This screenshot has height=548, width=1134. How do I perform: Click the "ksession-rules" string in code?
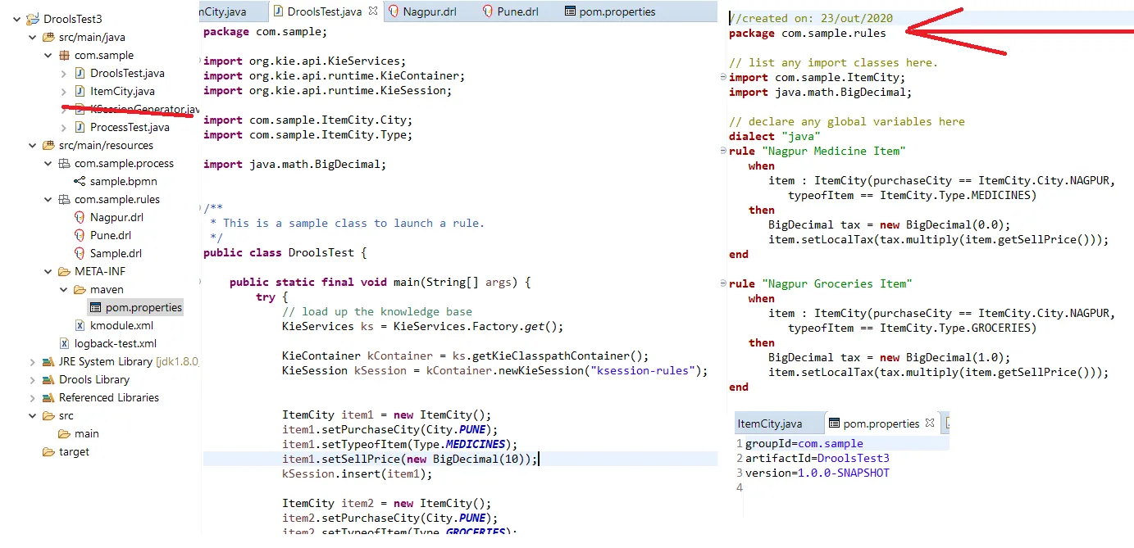tap(644, 370)
